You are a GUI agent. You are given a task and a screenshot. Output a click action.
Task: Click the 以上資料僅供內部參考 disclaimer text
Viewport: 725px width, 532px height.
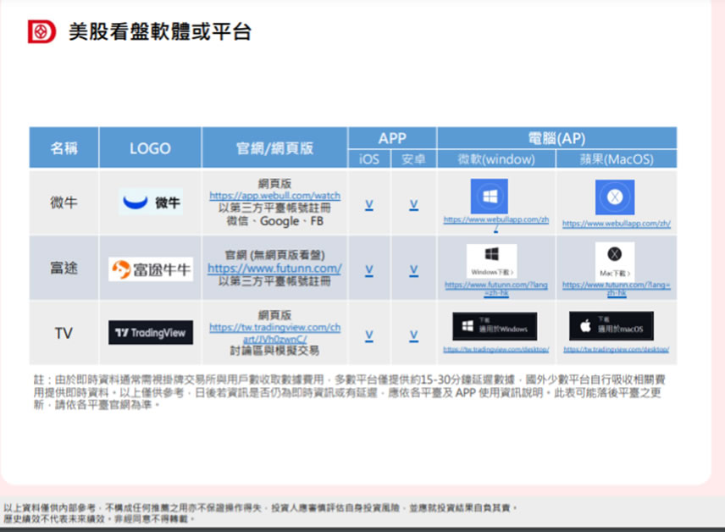[x=260, y=513]
